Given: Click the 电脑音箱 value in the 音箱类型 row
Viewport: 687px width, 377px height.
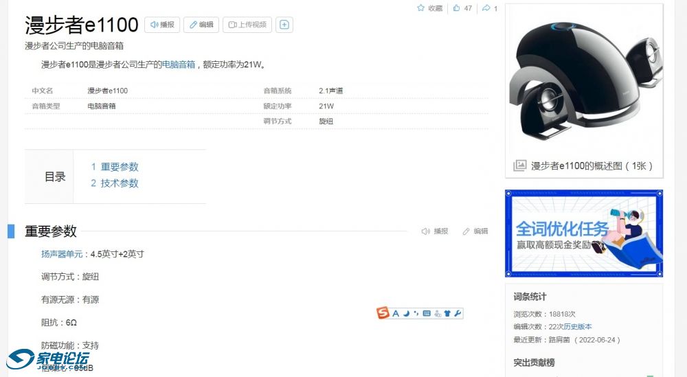Looking at the screenshot, I should click(102, 106).
